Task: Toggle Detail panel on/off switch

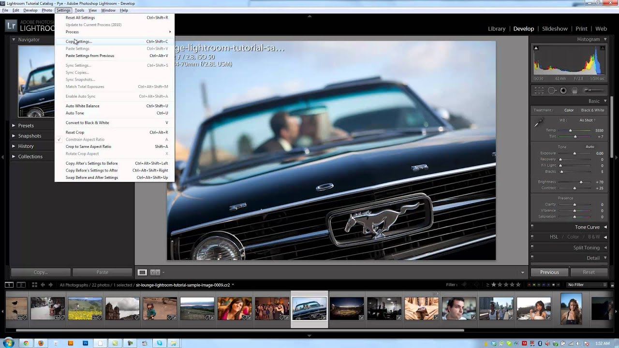Action: click(x=532, y=257)
